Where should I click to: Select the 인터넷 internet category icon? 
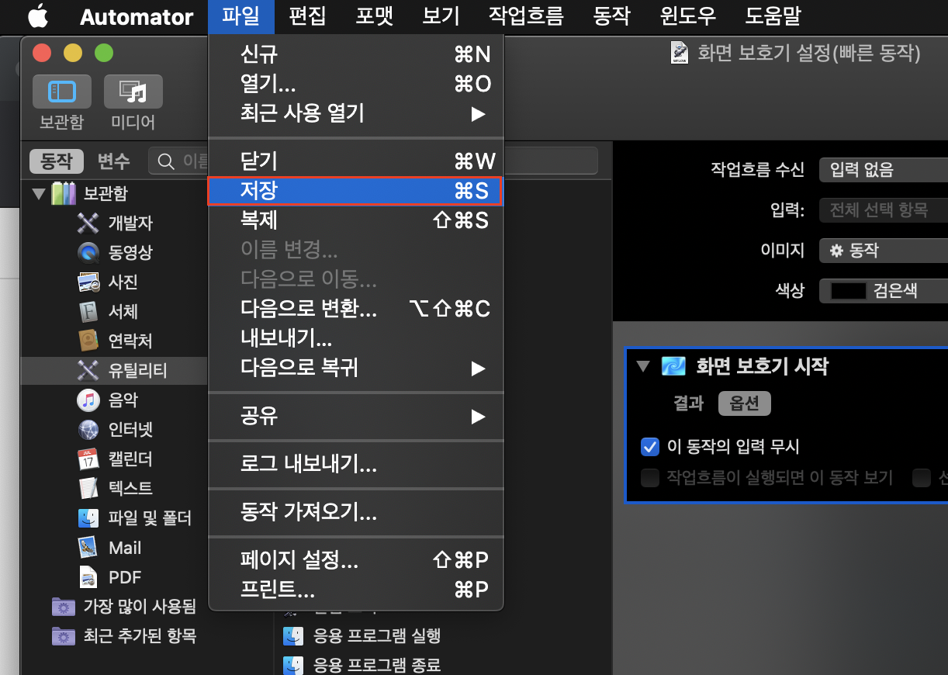[x=88, y=430]
